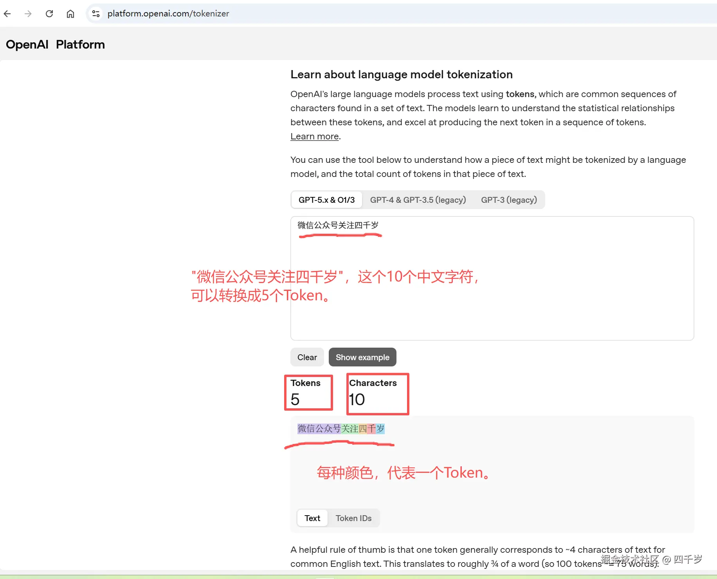Screen dimensions: 717x579
Task: Select the Characters count display showing 10
Action: coord(377,393)
